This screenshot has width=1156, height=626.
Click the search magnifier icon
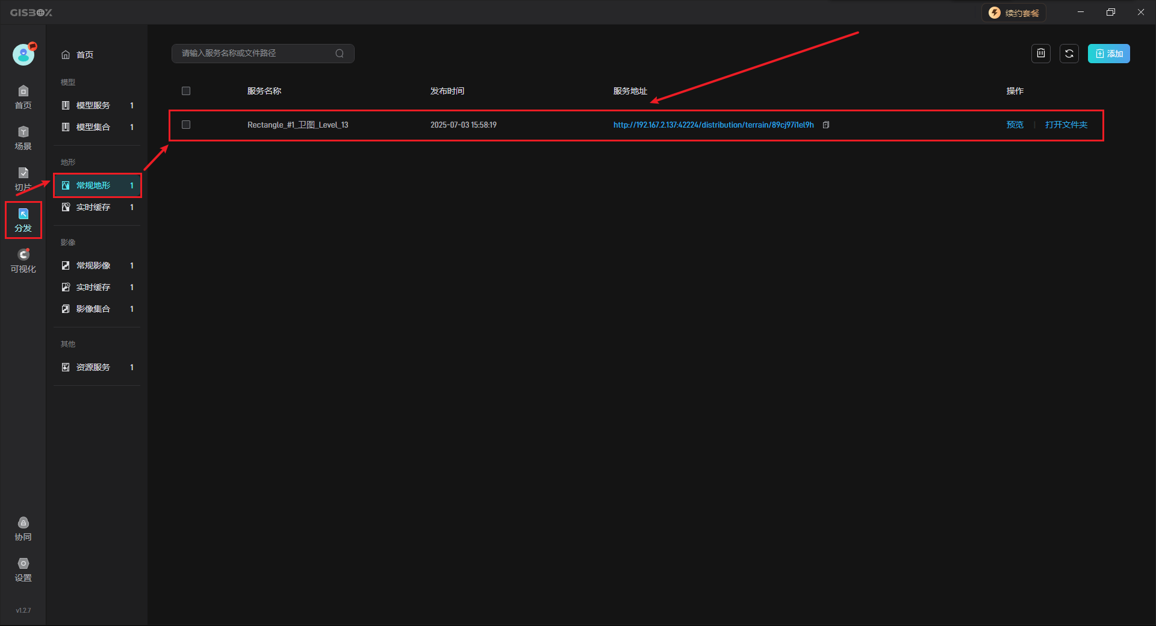[340, 54]
